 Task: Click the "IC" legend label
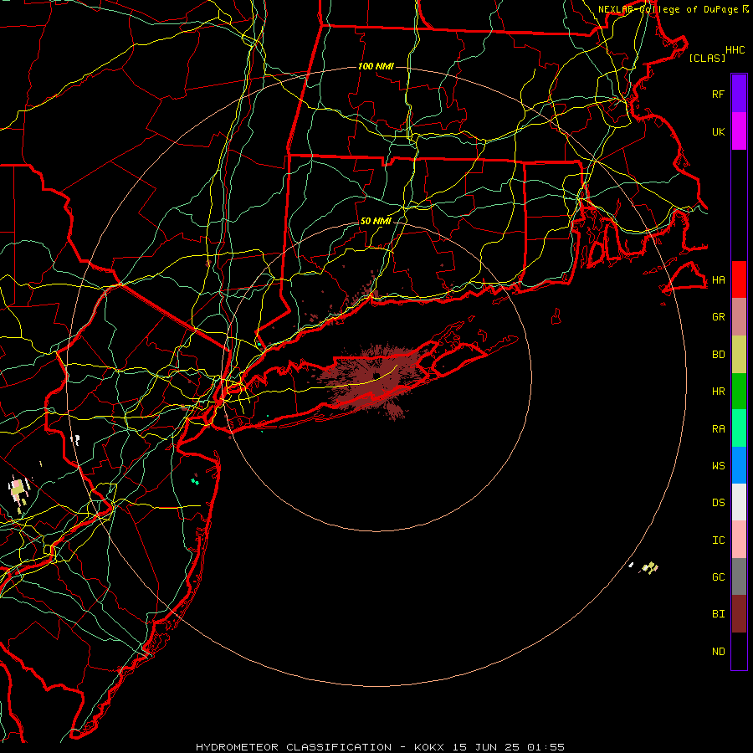point(719,540)
